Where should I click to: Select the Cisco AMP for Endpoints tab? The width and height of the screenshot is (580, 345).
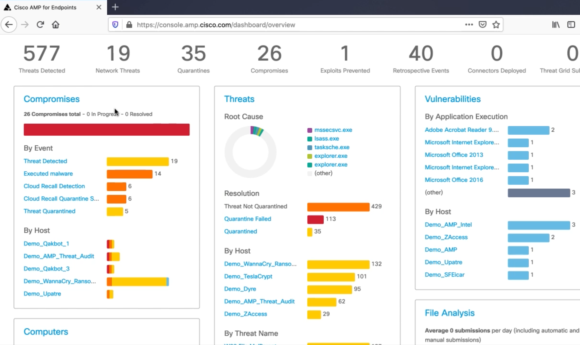pos(53,7)
